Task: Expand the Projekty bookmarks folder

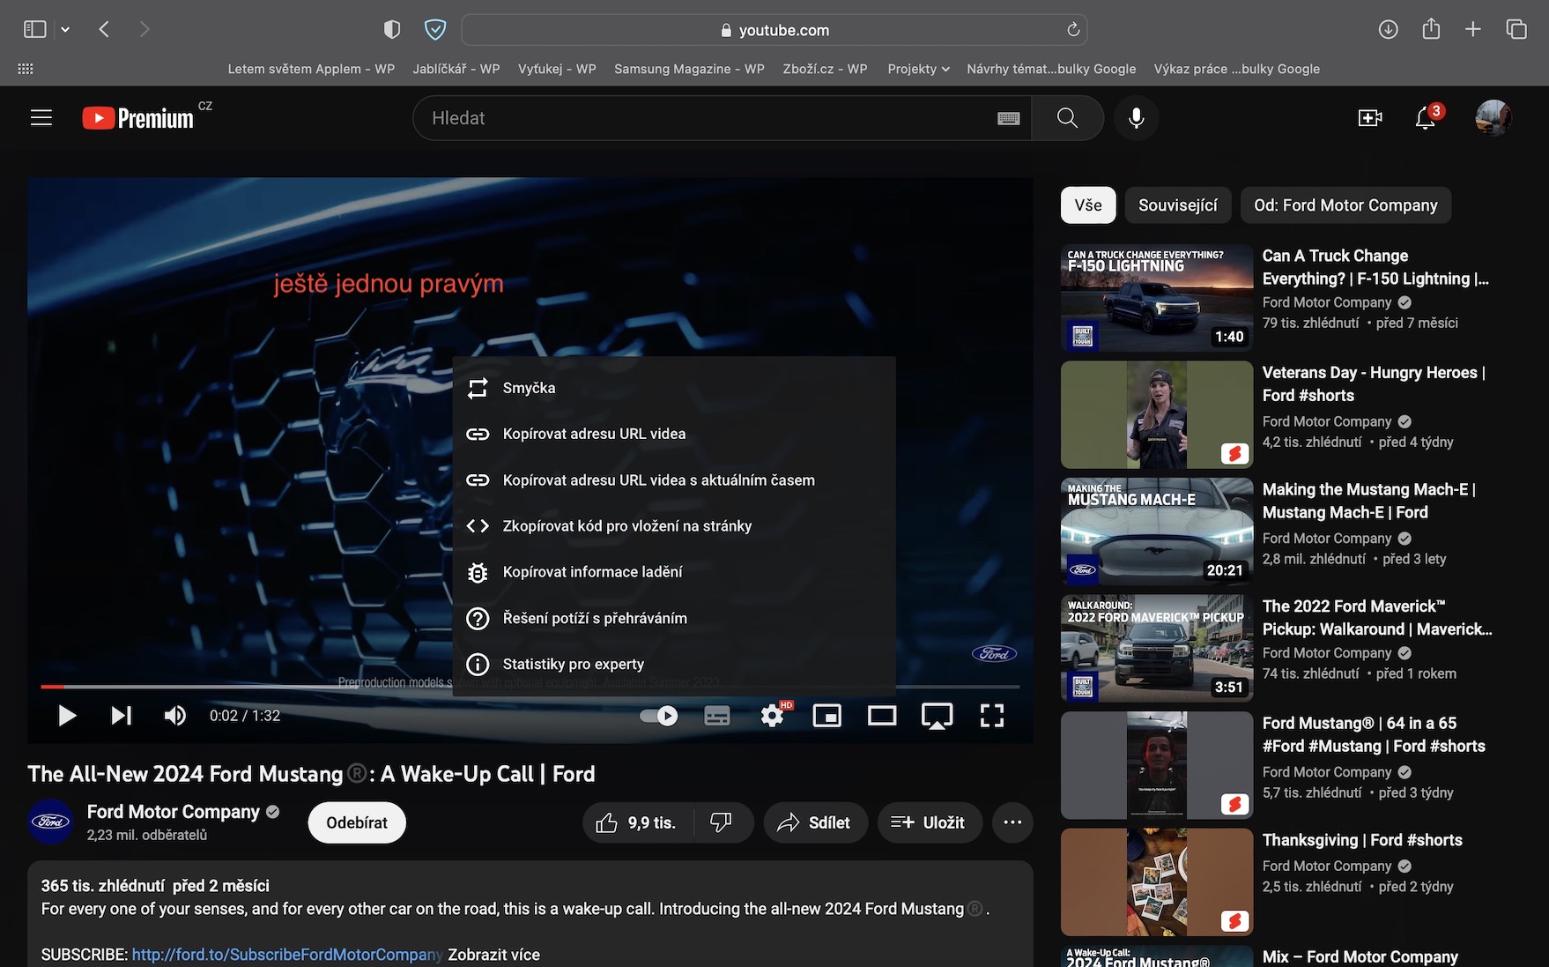Action: click(918, 69)
